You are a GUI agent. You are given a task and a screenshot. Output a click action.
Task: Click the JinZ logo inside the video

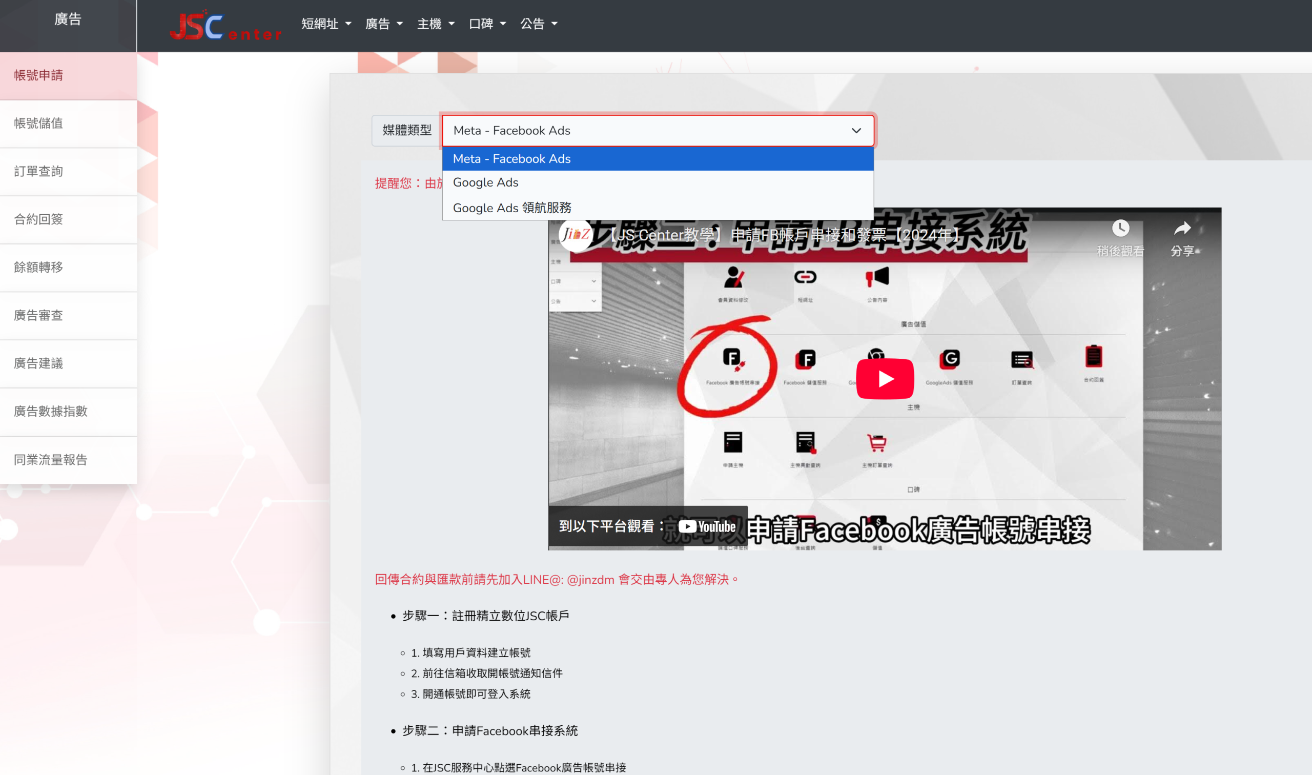tap(576, 236)
